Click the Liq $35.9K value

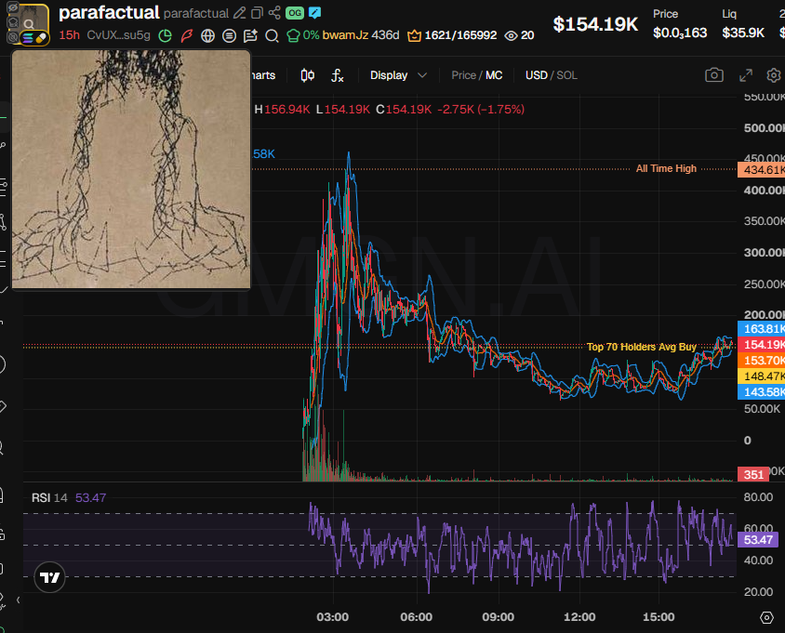pos(743,33)
